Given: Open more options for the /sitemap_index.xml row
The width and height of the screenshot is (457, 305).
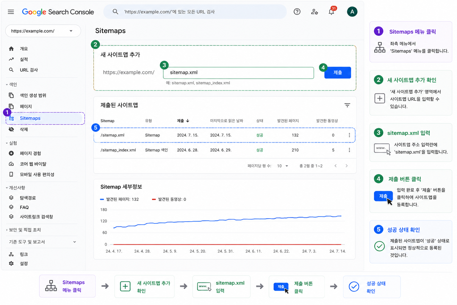Looking at the screenshot, I should 349,150.
